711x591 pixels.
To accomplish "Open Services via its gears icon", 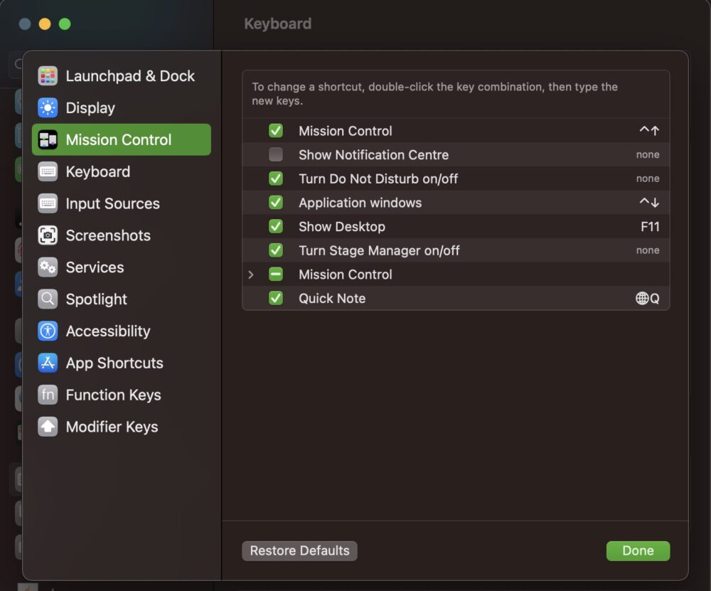I will pos(48,267).
